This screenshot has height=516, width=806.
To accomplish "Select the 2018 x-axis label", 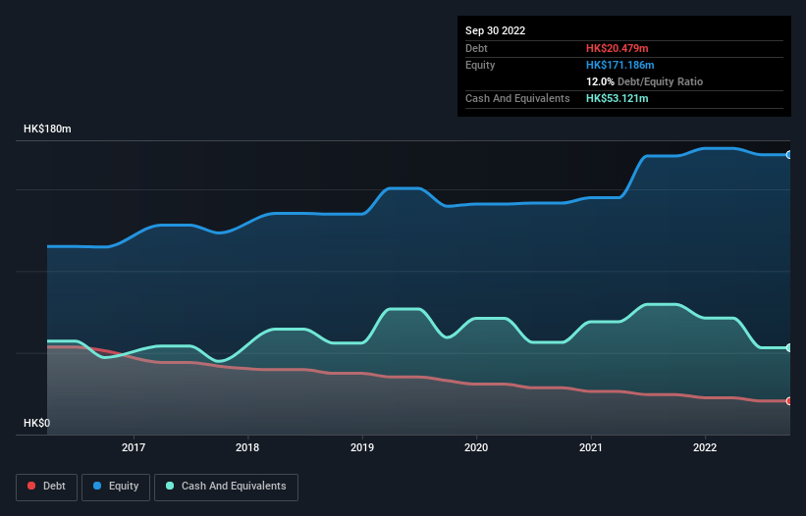I will (x=247, y=447).
